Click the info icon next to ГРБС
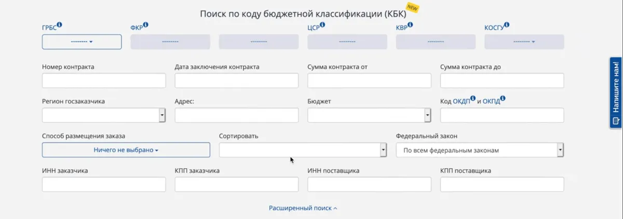623x219 pixels. pyautogui.click(x=60, y=24)
